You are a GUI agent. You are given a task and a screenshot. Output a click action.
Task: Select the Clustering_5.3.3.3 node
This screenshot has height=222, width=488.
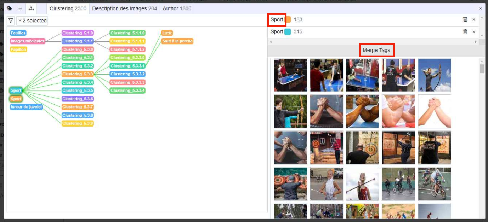[127, 82]
